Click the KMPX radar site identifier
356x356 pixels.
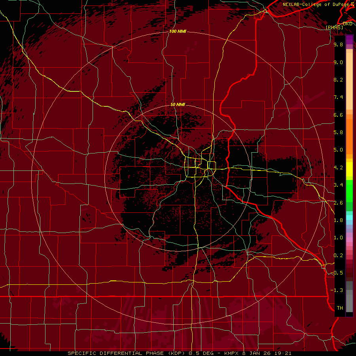(231, 353)
